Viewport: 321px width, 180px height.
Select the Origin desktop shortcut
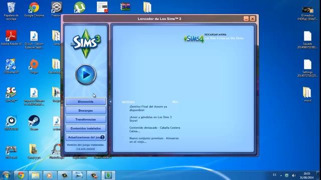pyautogui.click(x=34, y=66)
